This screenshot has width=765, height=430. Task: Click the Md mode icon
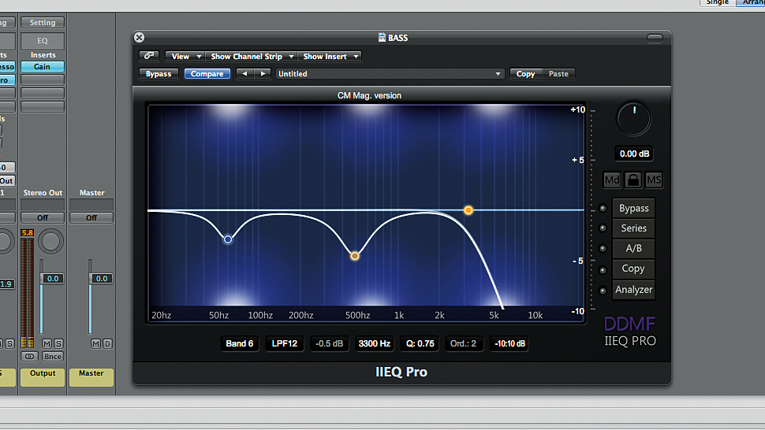coord(612,180)
